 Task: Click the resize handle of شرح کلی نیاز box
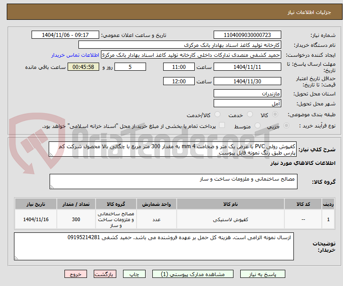pyautogui.click(x=51, y=154)
